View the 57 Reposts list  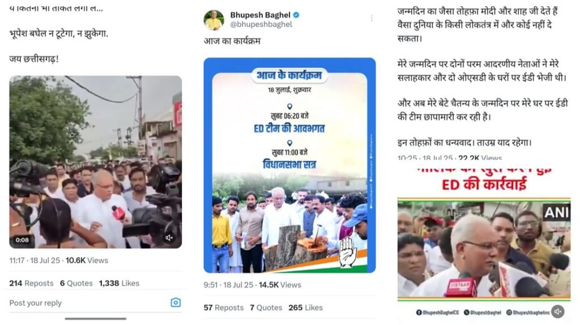(224, 307)
